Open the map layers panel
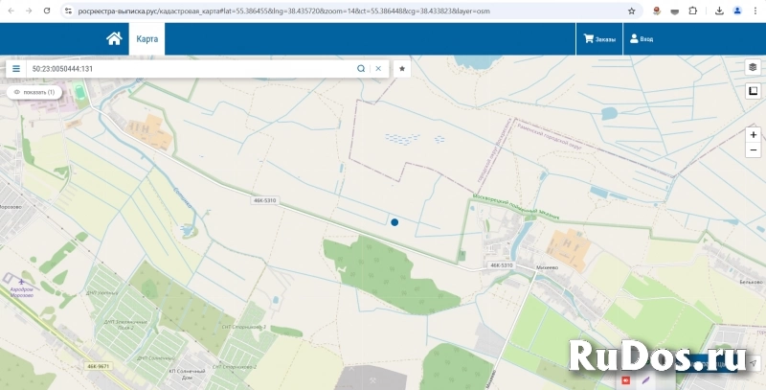 (x=753, y=67)
